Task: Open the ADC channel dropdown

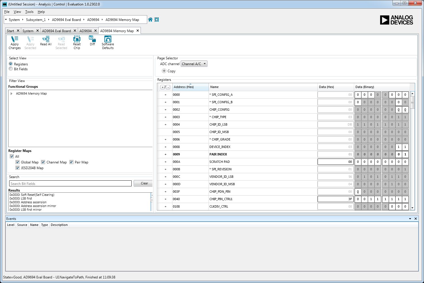Action: [194, 64]
